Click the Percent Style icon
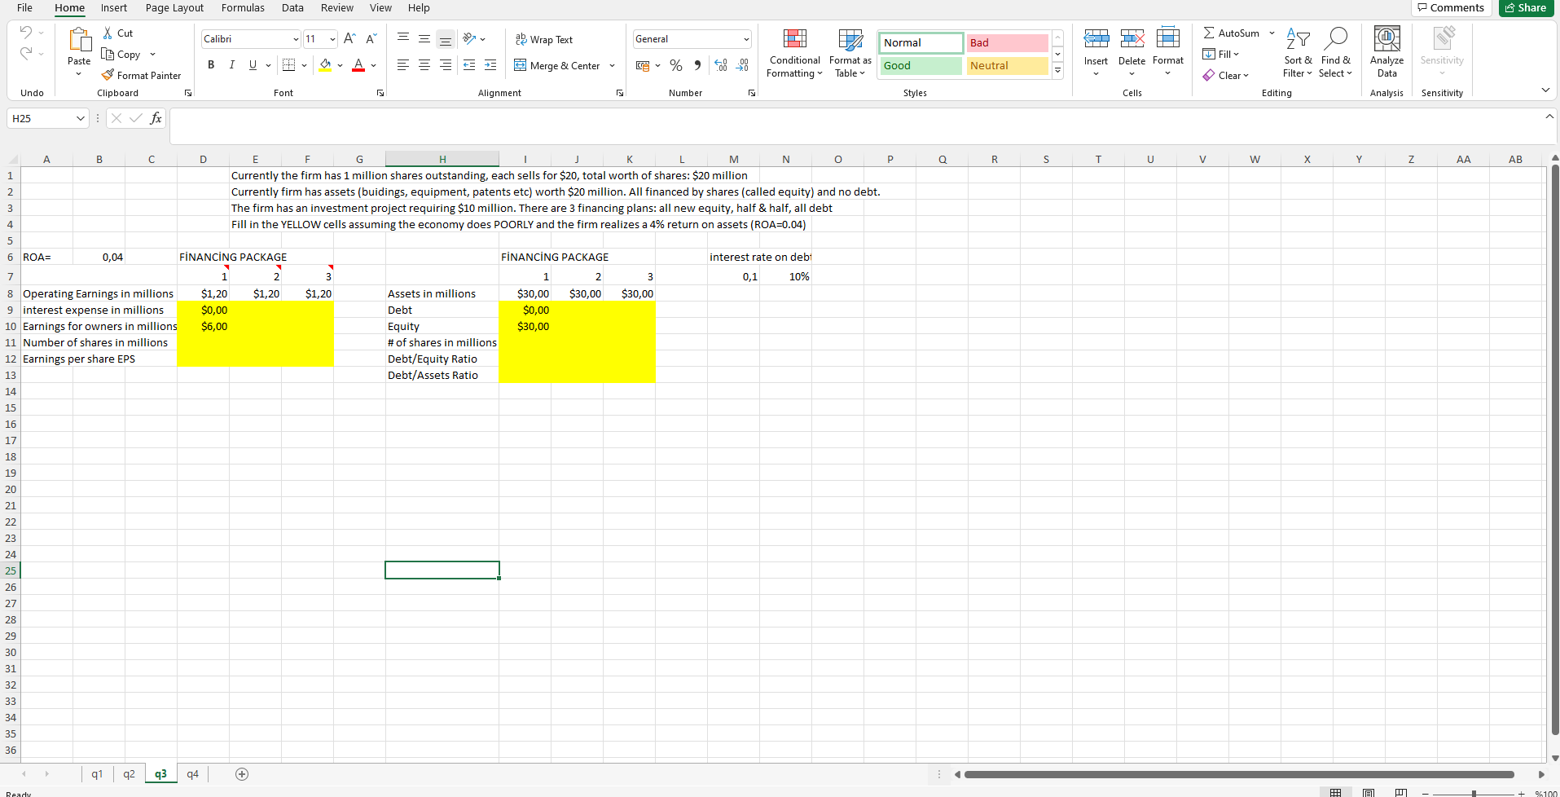 point(675,65)
